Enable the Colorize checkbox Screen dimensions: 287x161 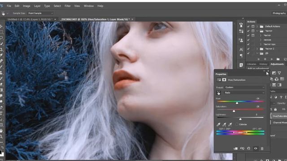click(x=237, y=124)
